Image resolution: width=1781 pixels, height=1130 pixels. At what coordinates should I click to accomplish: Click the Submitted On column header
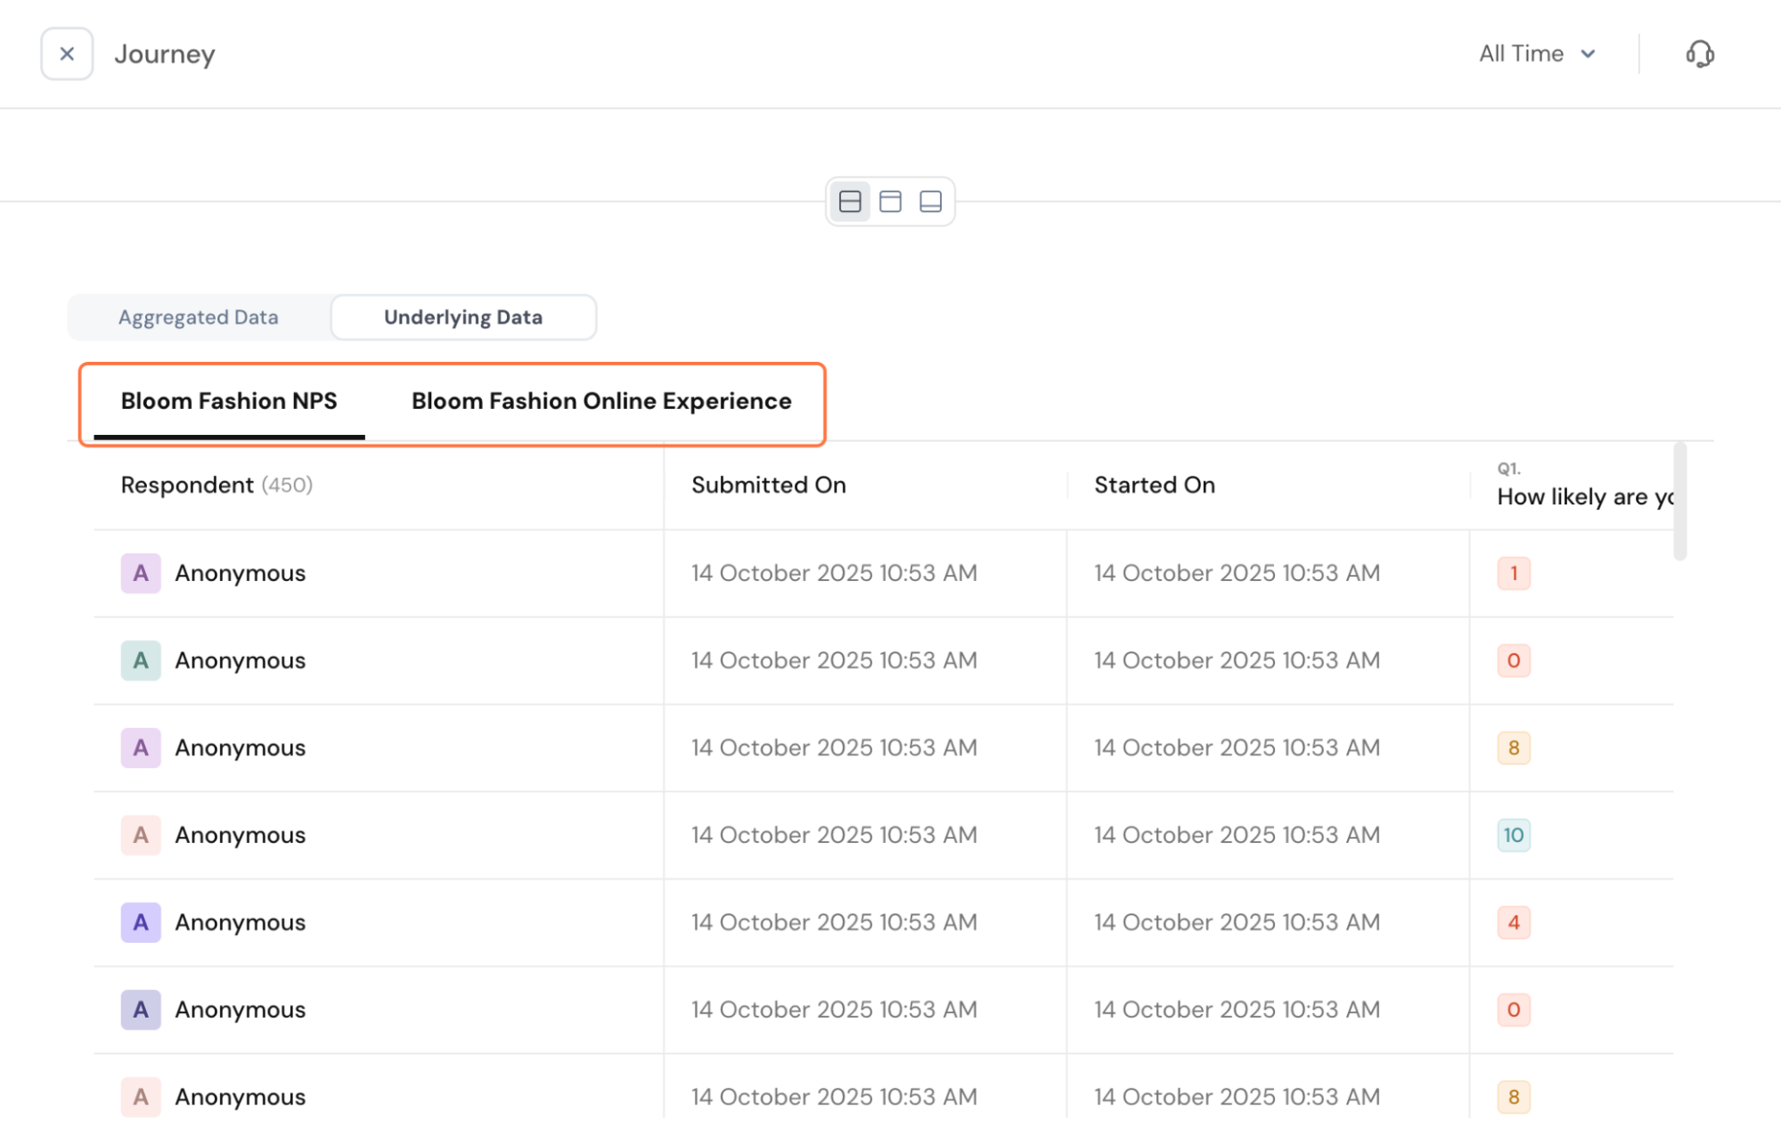(768, 485)
